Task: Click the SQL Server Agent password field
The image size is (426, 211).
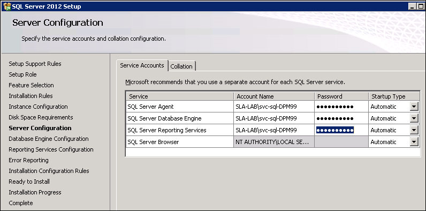Action: click(341, 107)
